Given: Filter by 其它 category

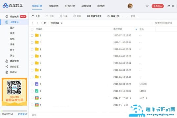Looking at the screenshot, I should tap(12, 55).
